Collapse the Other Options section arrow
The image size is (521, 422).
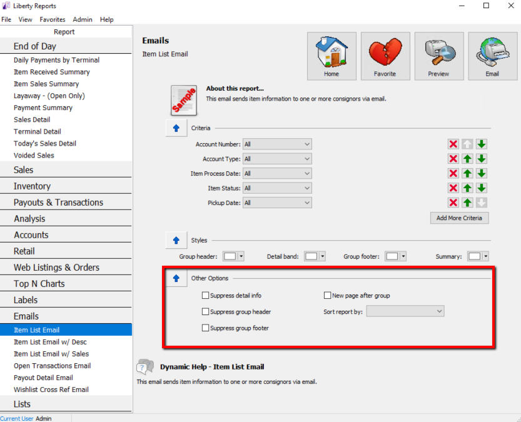[176, 278]
